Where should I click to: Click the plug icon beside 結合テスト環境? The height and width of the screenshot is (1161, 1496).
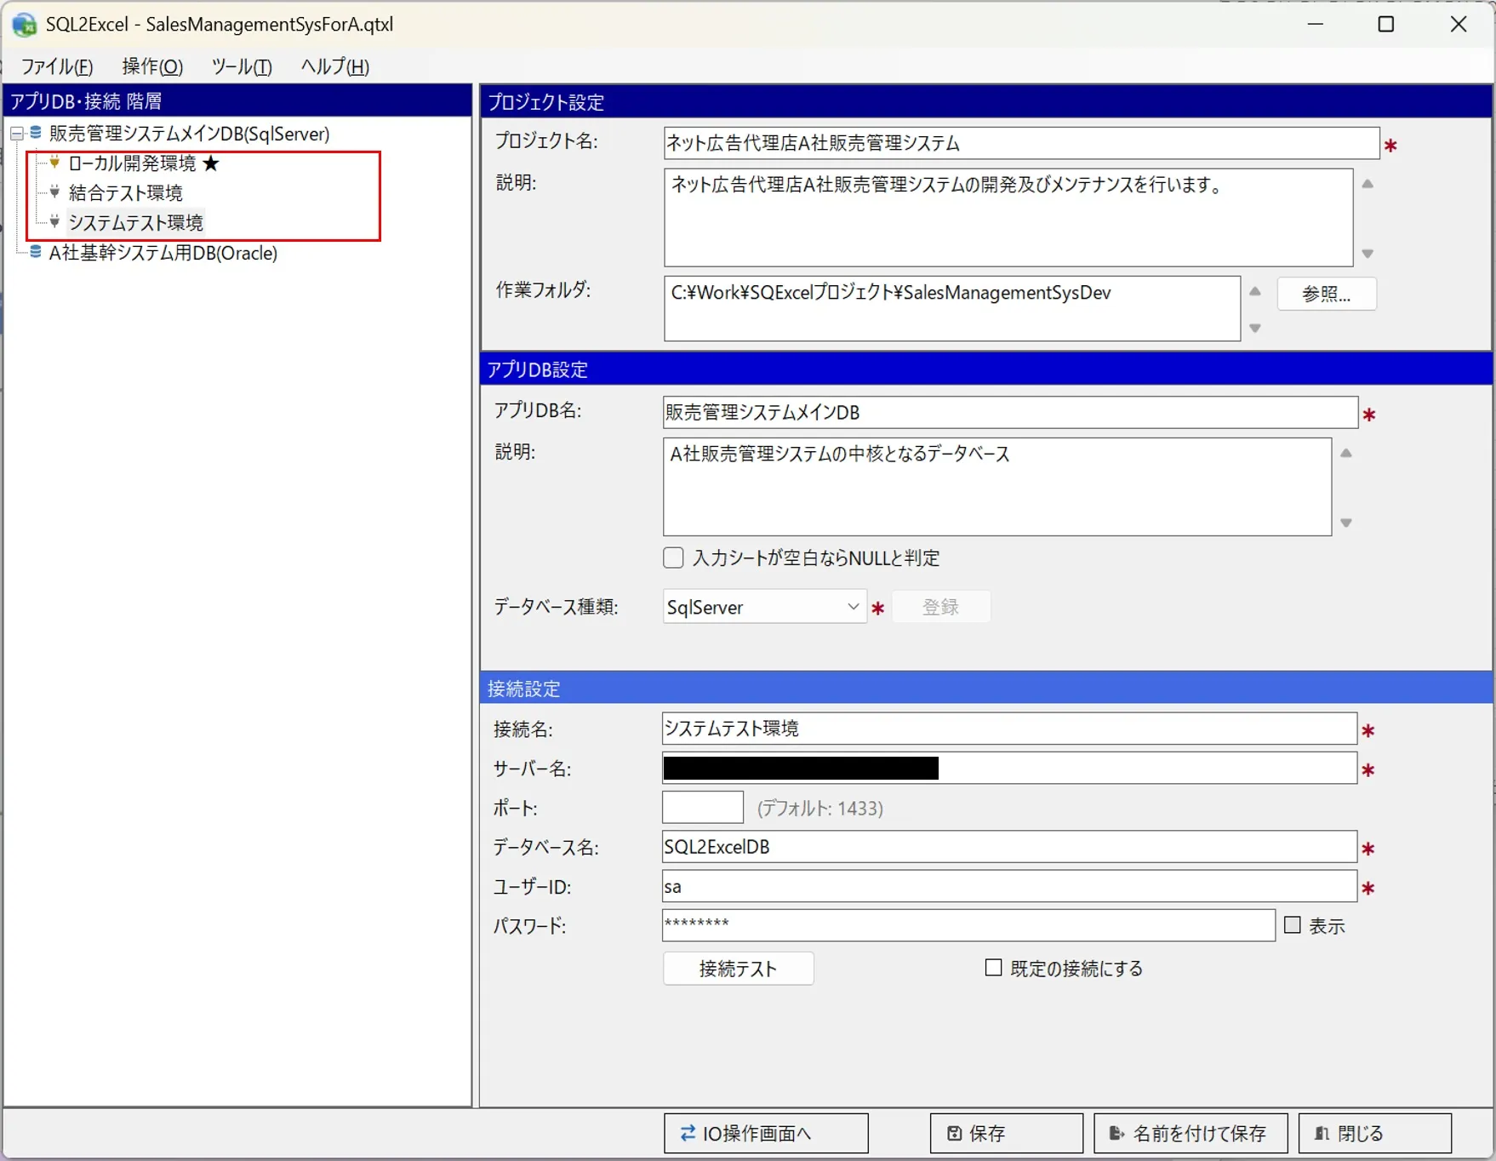(x=55, y=192)
